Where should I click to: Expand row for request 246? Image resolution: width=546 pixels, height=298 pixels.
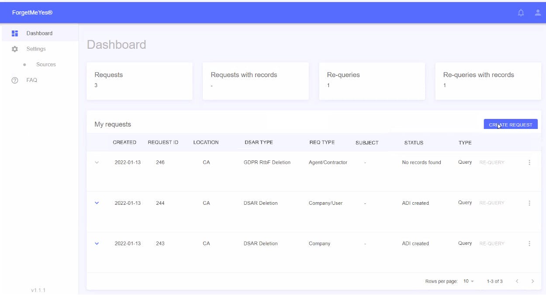coord(97,163)
